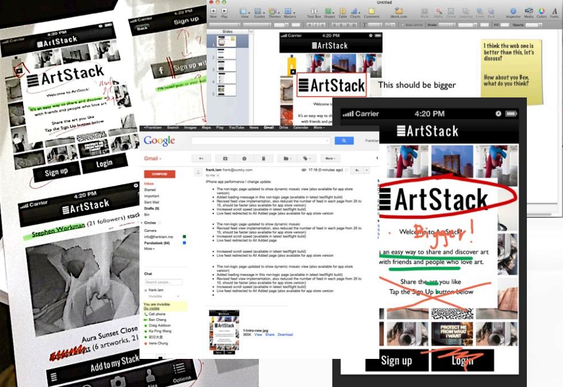Select slide 1 thumbnail in Keynote Slides panel
The height and width of the screenshot is (387, 563).
(226, 42)
